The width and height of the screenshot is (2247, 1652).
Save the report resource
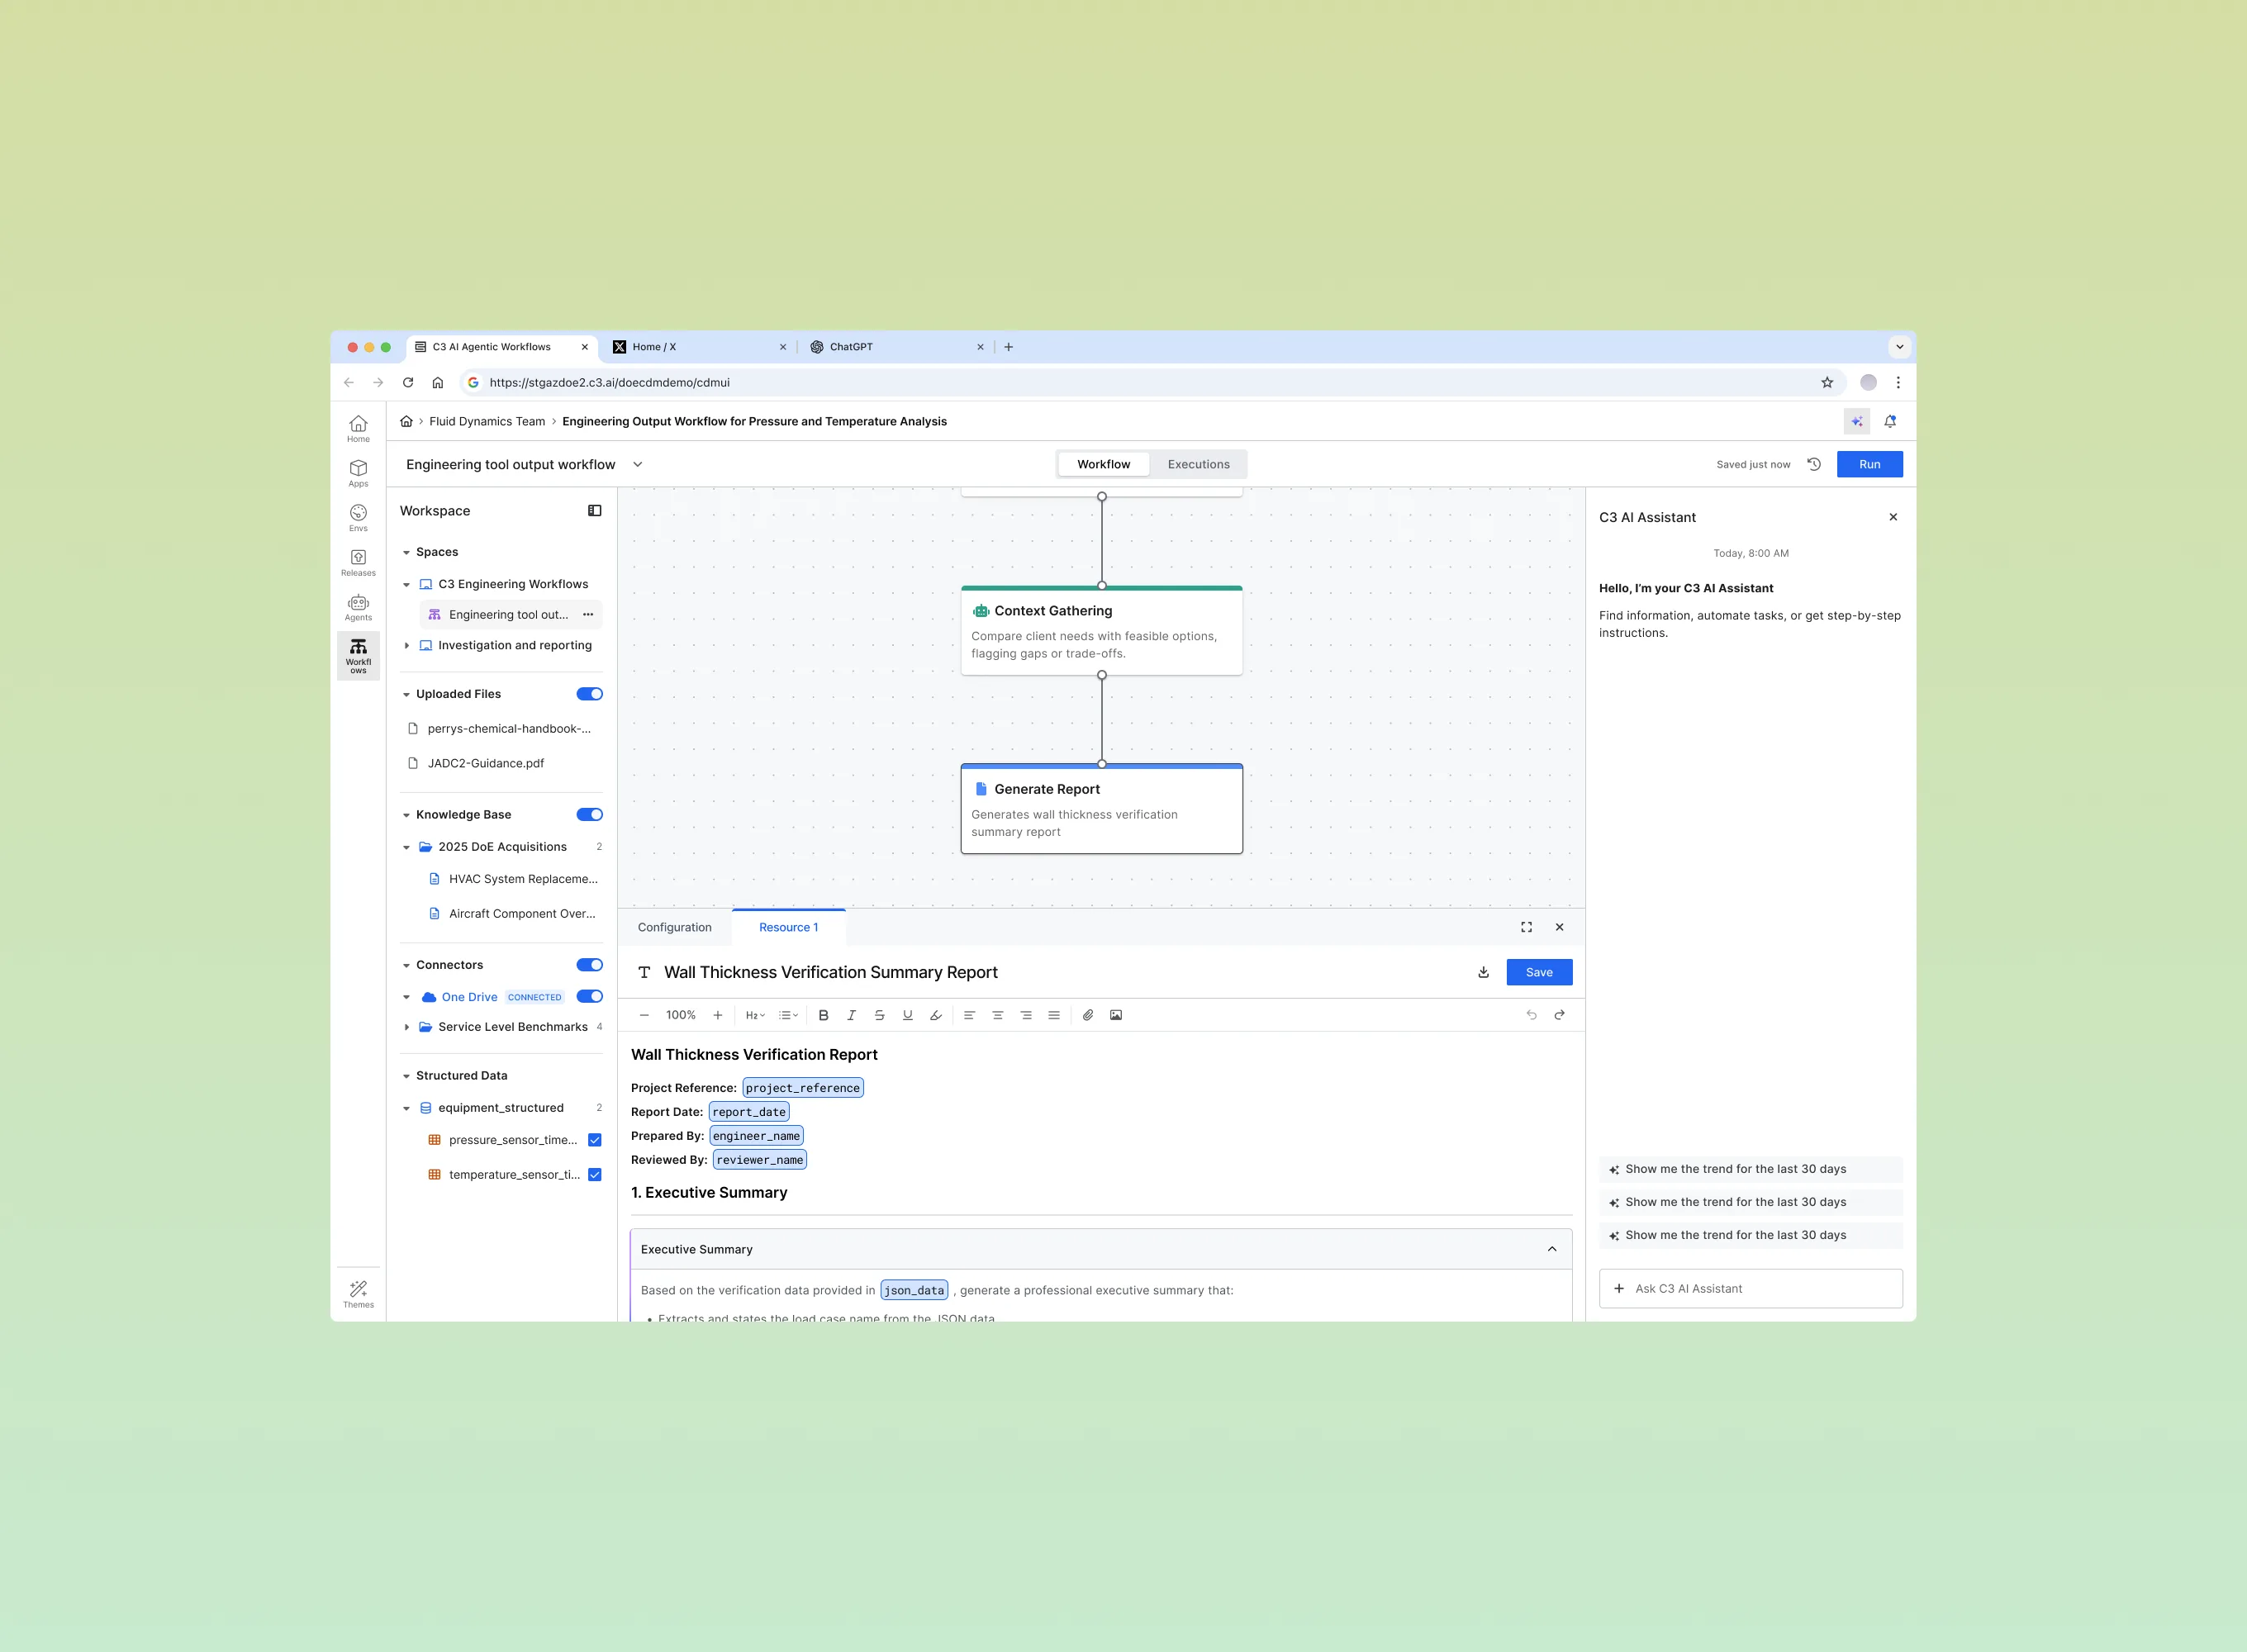[1539, 972]
